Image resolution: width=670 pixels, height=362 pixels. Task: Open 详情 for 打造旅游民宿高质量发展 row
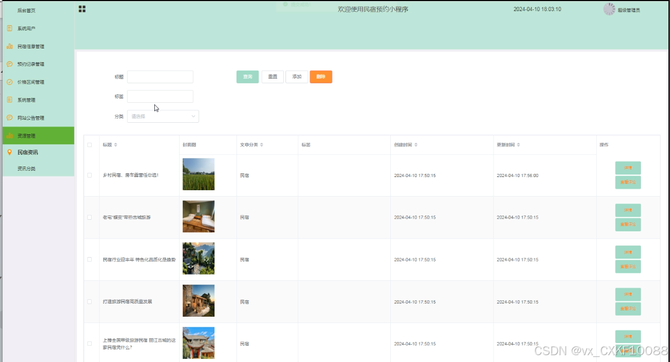pos(628,295)
